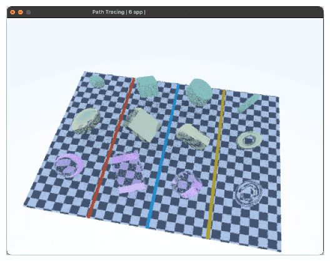330x261 pixels.
Task: Click the thin teal capsule rod
Action: [248, 103]
